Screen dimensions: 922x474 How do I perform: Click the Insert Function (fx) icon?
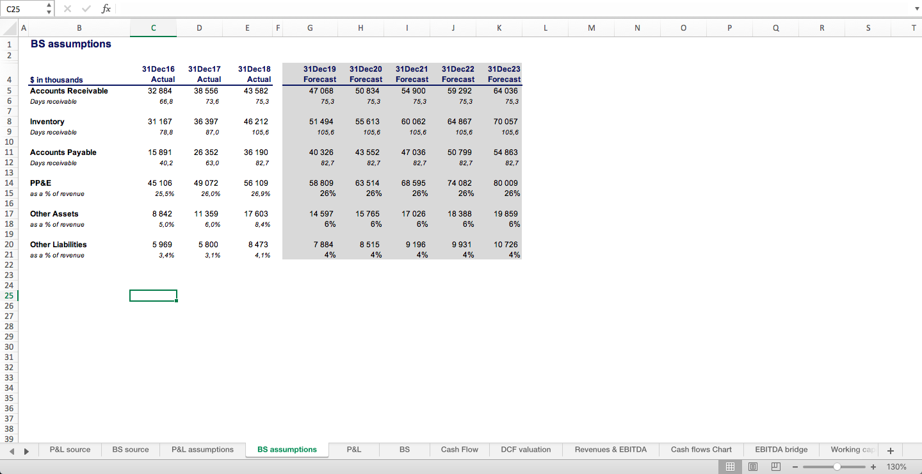(x=106, y=8)
